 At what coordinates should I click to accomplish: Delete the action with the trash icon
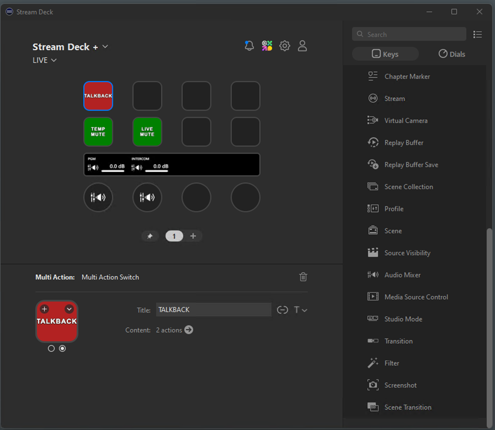(303, 277)
